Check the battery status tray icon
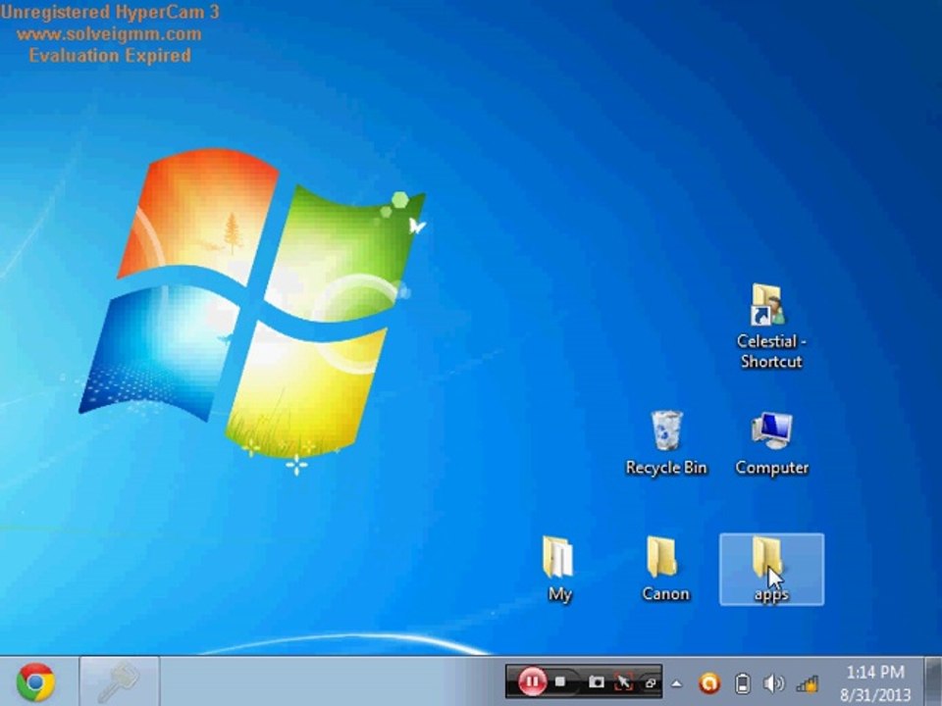Image resolution: width=942 pixels, height=706 pixels. [x=743, y=683]
